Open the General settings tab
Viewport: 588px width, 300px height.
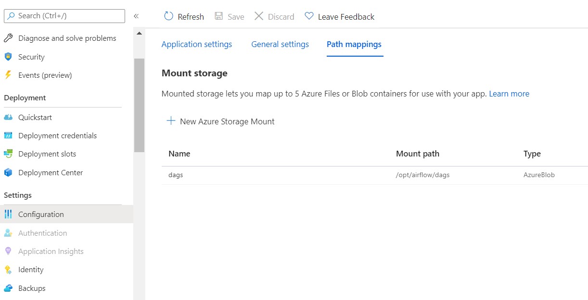pyautogui.click(x=280, y=44)
